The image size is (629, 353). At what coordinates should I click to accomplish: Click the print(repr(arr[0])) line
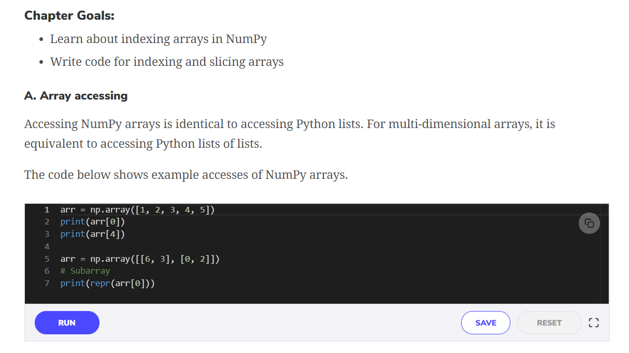click(x=108, y=283)
